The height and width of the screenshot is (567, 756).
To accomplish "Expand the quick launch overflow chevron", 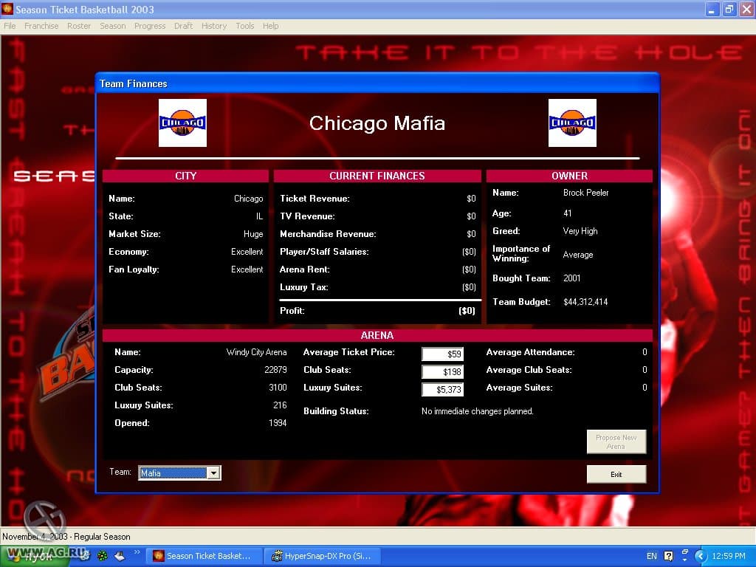I will (x=137, y=552).
